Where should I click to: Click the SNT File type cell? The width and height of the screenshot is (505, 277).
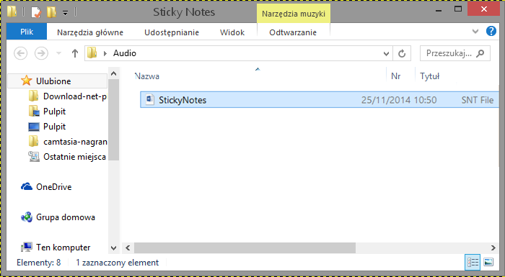(x=478, y=100)
